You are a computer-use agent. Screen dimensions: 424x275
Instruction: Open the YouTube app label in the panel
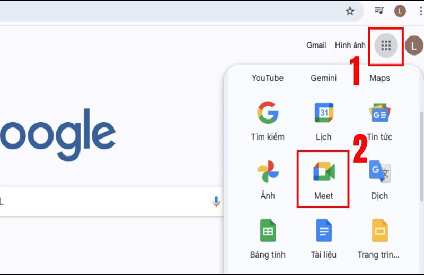pos(268,78)
